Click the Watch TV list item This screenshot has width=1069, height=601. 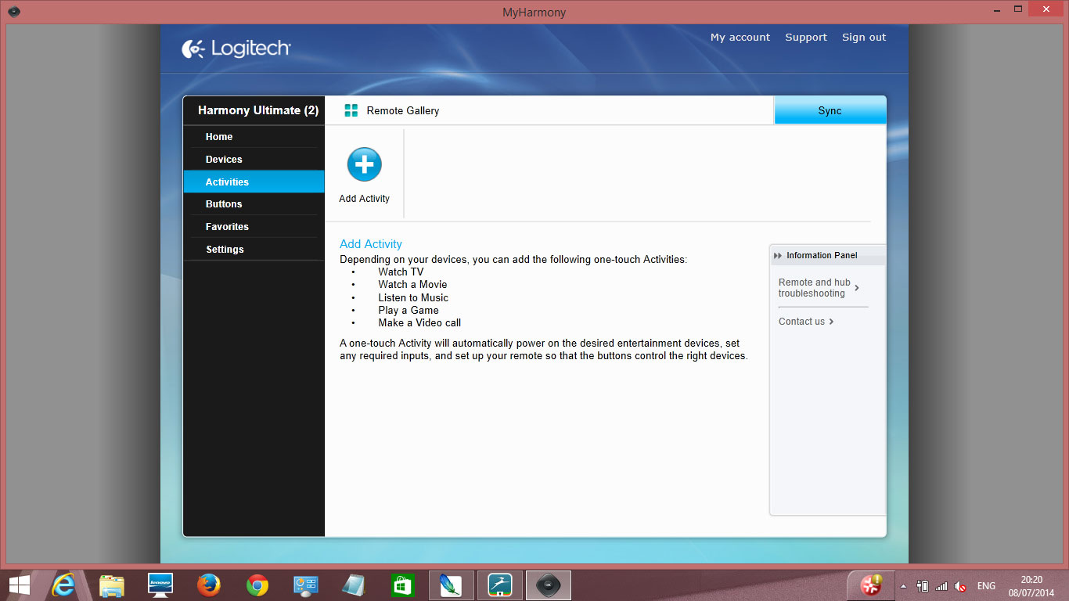(401, 272)
